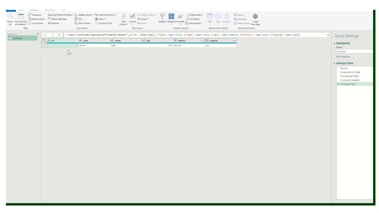Screen dimensions: 379x213
Task: Click Use First Row as Headers
Action: click(21, 20)
